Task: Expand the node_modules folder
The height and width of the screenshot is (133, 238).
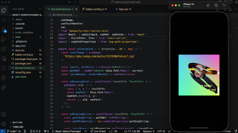Action: (13, 32)
